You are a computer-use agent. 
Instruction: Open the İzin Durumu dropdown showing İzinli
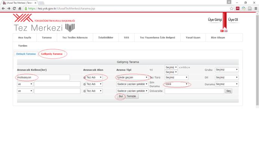pos(176,84)
